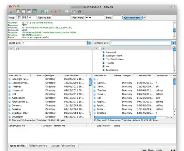Toggle transfer queue display toolbar icon
This screenshot has width=184, height=151.
click(x=35, y=11)
